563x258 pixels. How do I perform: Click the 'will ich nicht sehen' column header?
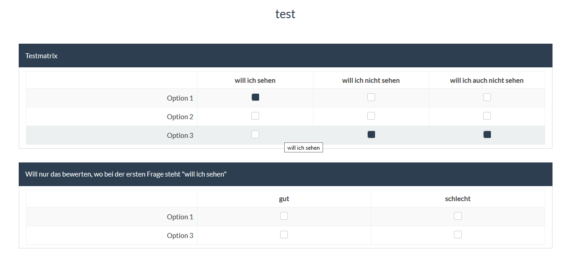point(371,81)
